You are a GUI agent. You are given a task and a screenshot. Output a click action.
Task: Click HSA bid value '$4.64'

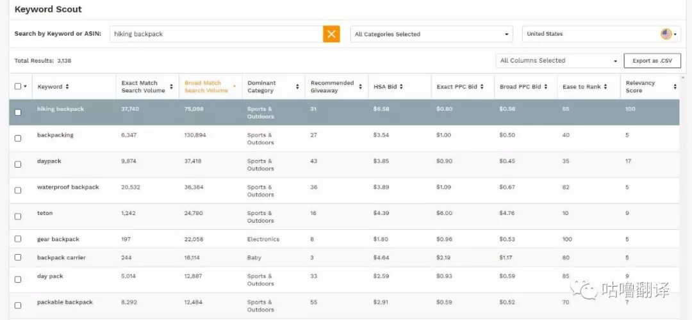pyautogui.click(x=381, y=257)
